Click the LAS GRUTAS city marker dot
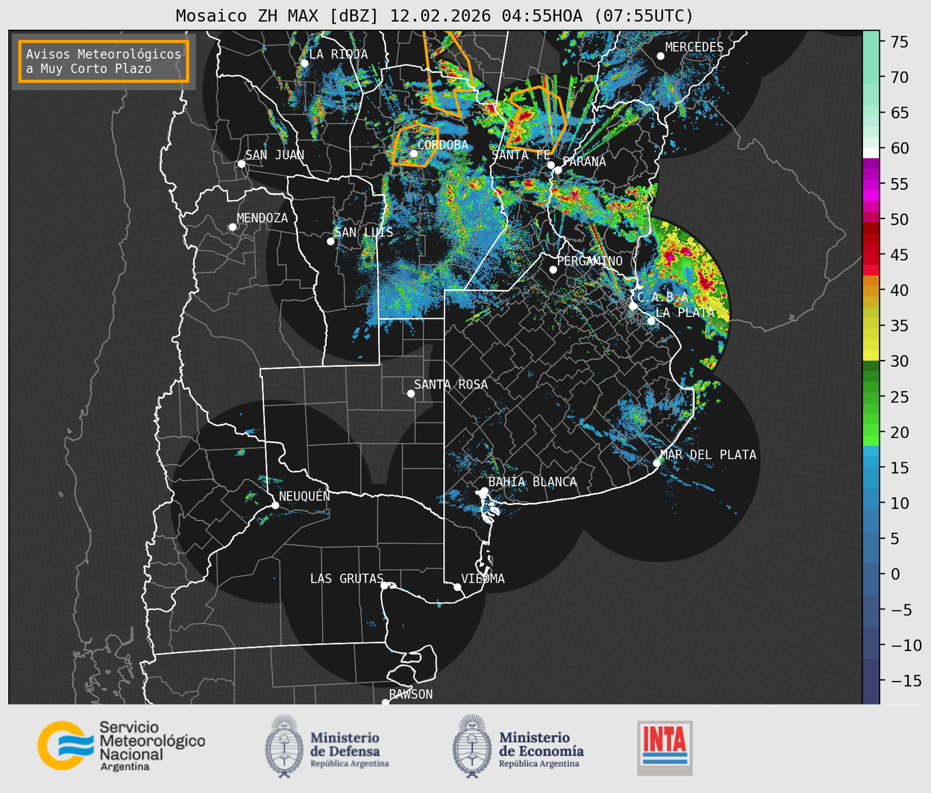Viewport: 931px width, 793px height. point(385,586)
